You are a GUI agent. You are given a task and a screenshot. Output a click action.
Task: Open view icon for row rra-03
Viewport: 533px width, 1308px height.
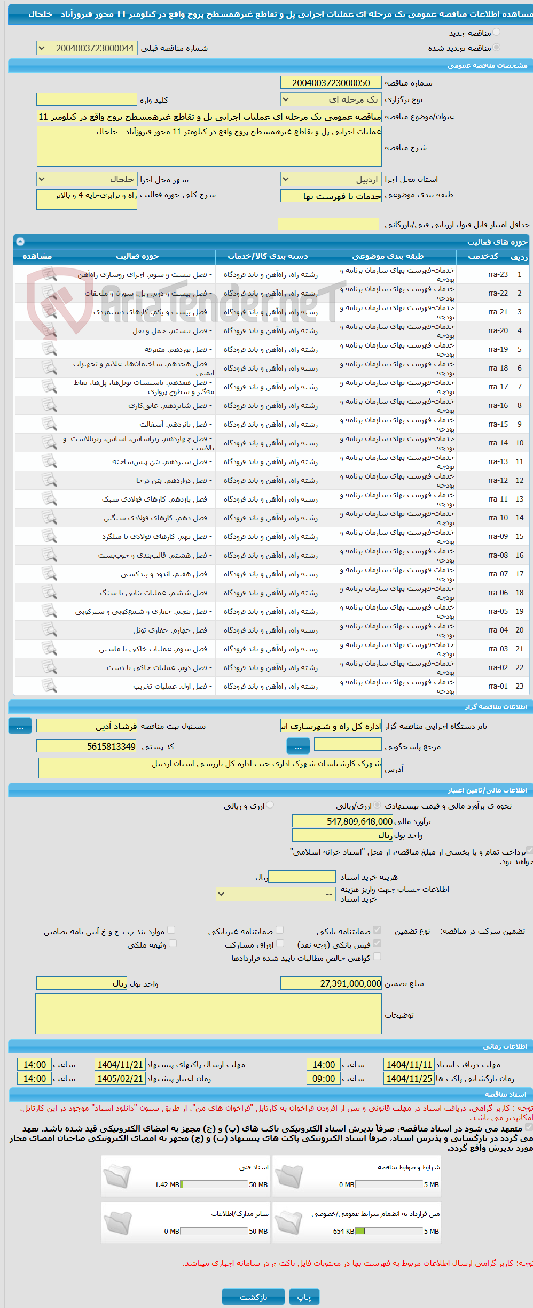tap(49, 649)
